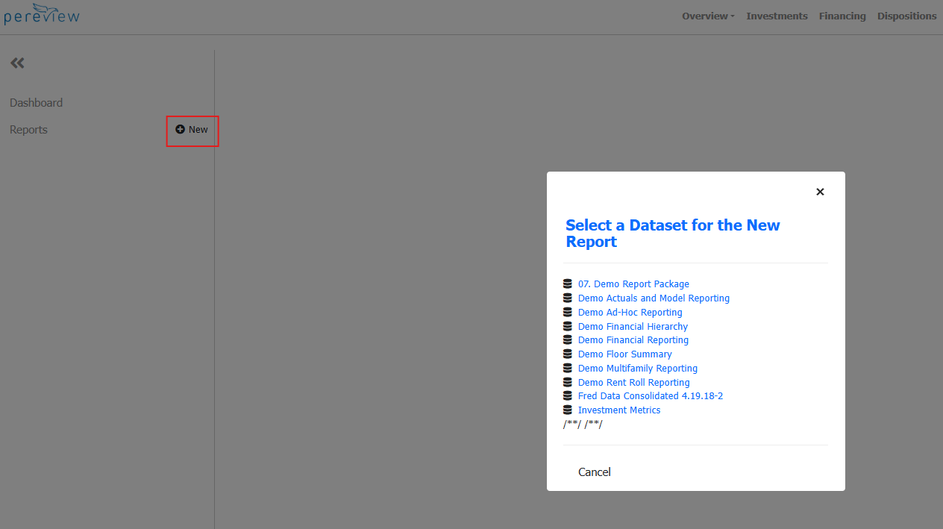The image size is (943, 529).
Task: Click database icon beside 07. Demo Report Package
Action: (568, 284)
